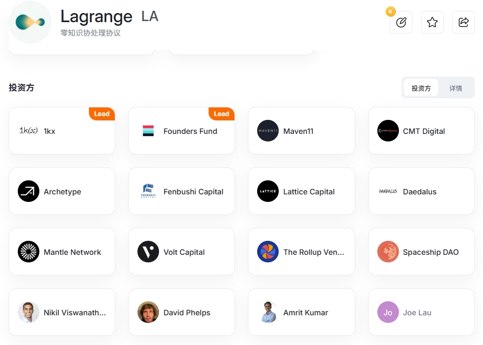
Task: Click the Mantle Network logo icon
Action: tap(29, 252)
